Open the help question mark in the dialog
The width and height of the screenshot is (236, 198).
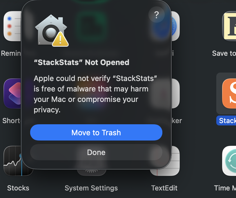tap(157, 15)
